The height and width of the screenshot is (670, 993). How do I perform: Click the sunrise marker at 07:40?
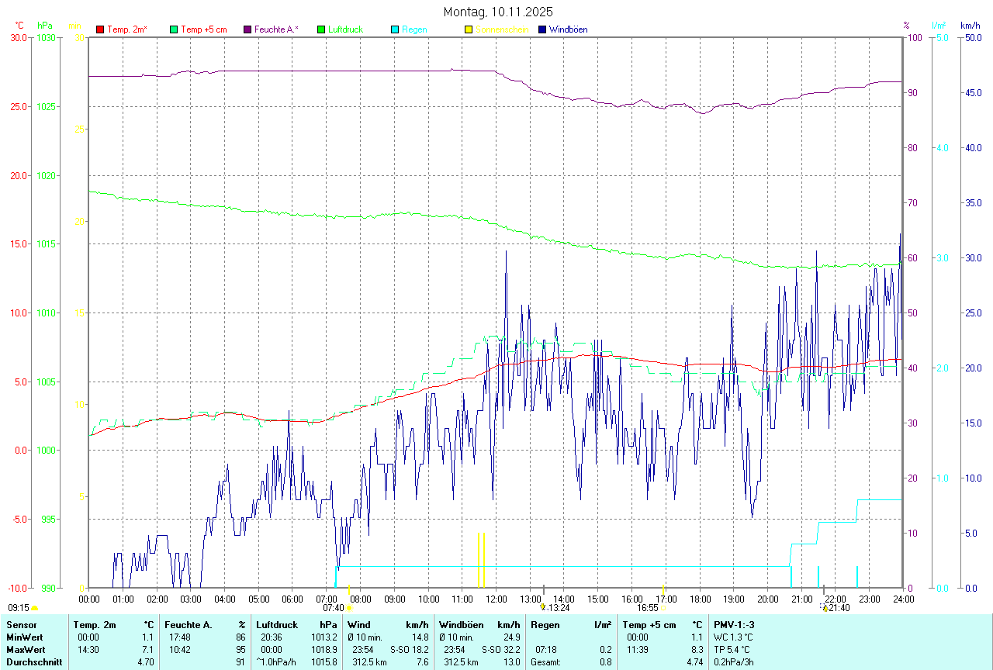[349, 609]
